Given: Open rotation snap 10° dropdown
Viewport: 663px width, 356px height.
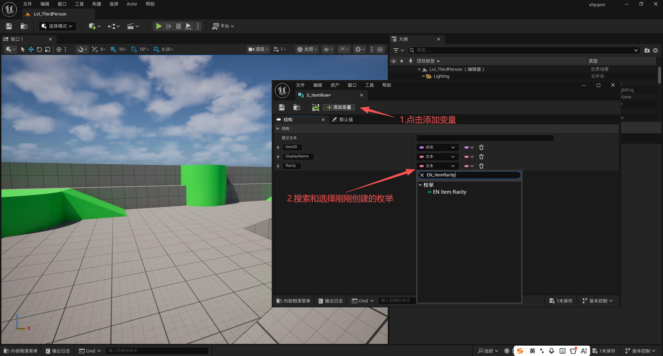Looking at the screenshot, I should (144, 49).
